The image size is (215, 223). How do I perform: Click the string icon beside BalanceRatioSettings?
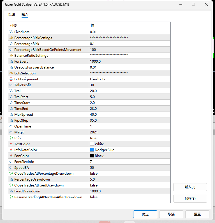(11, 55)
